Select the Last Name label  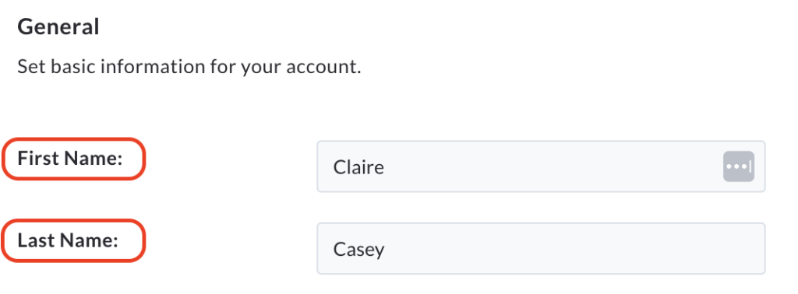point(69,240)
